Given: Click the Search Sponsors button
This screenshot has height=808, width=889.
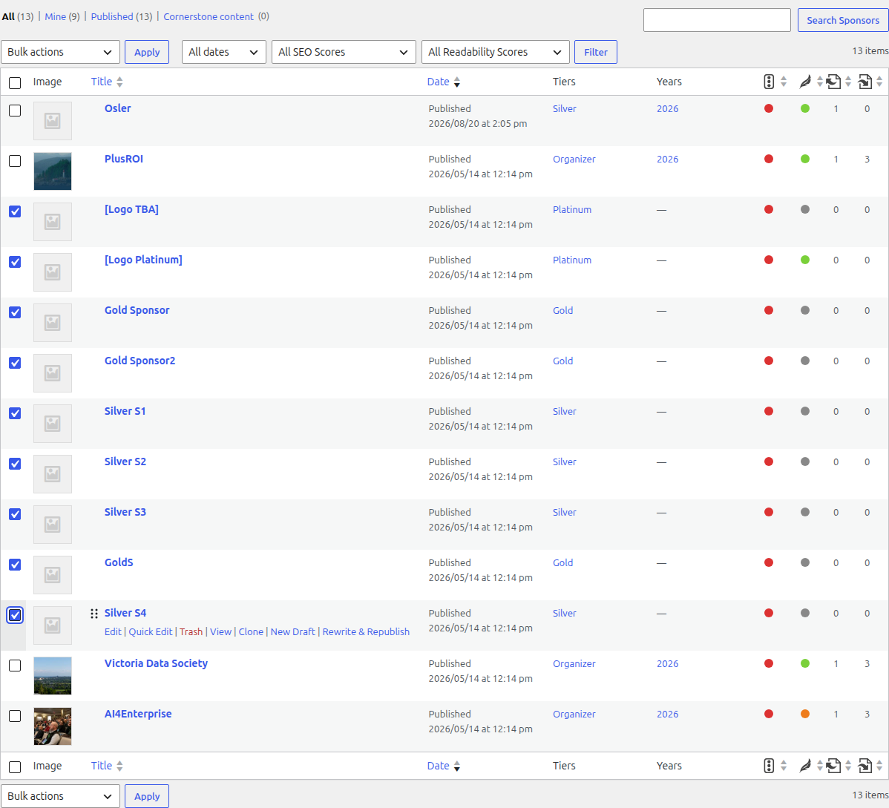Looking at the screenshot, I should 842,21.
